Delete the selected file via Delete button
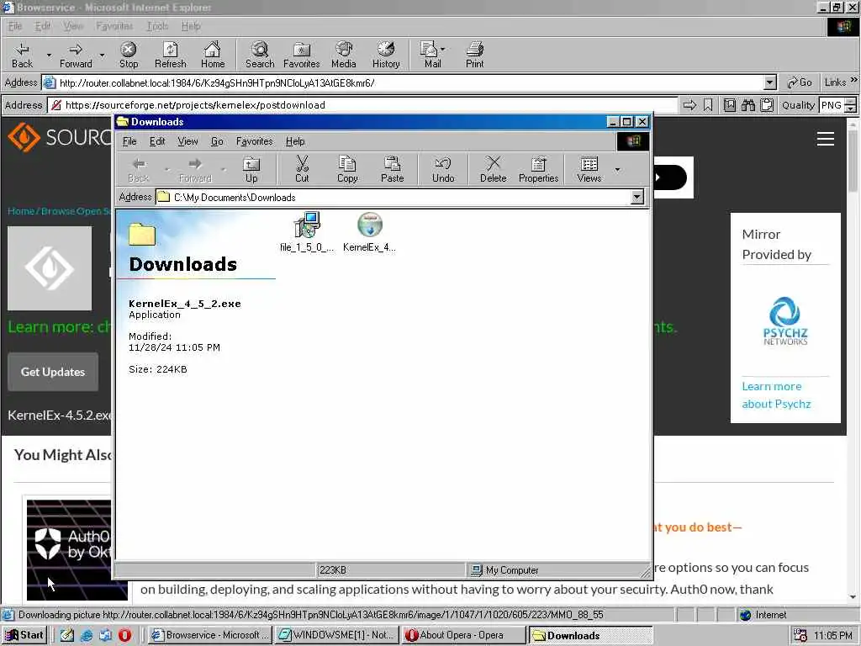Screen dimensions: 861x646 [x=493, y=170]
